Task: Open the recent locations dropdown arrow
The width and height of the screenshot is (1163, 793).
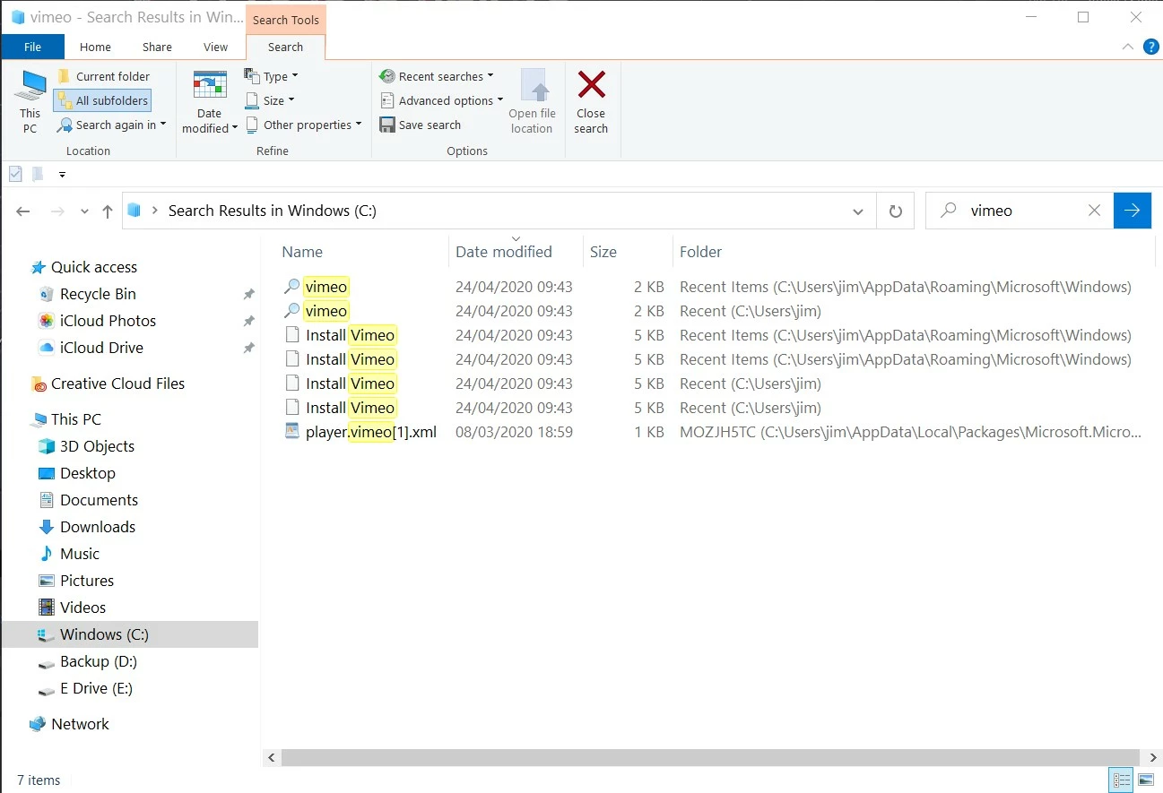Action: 84,211
